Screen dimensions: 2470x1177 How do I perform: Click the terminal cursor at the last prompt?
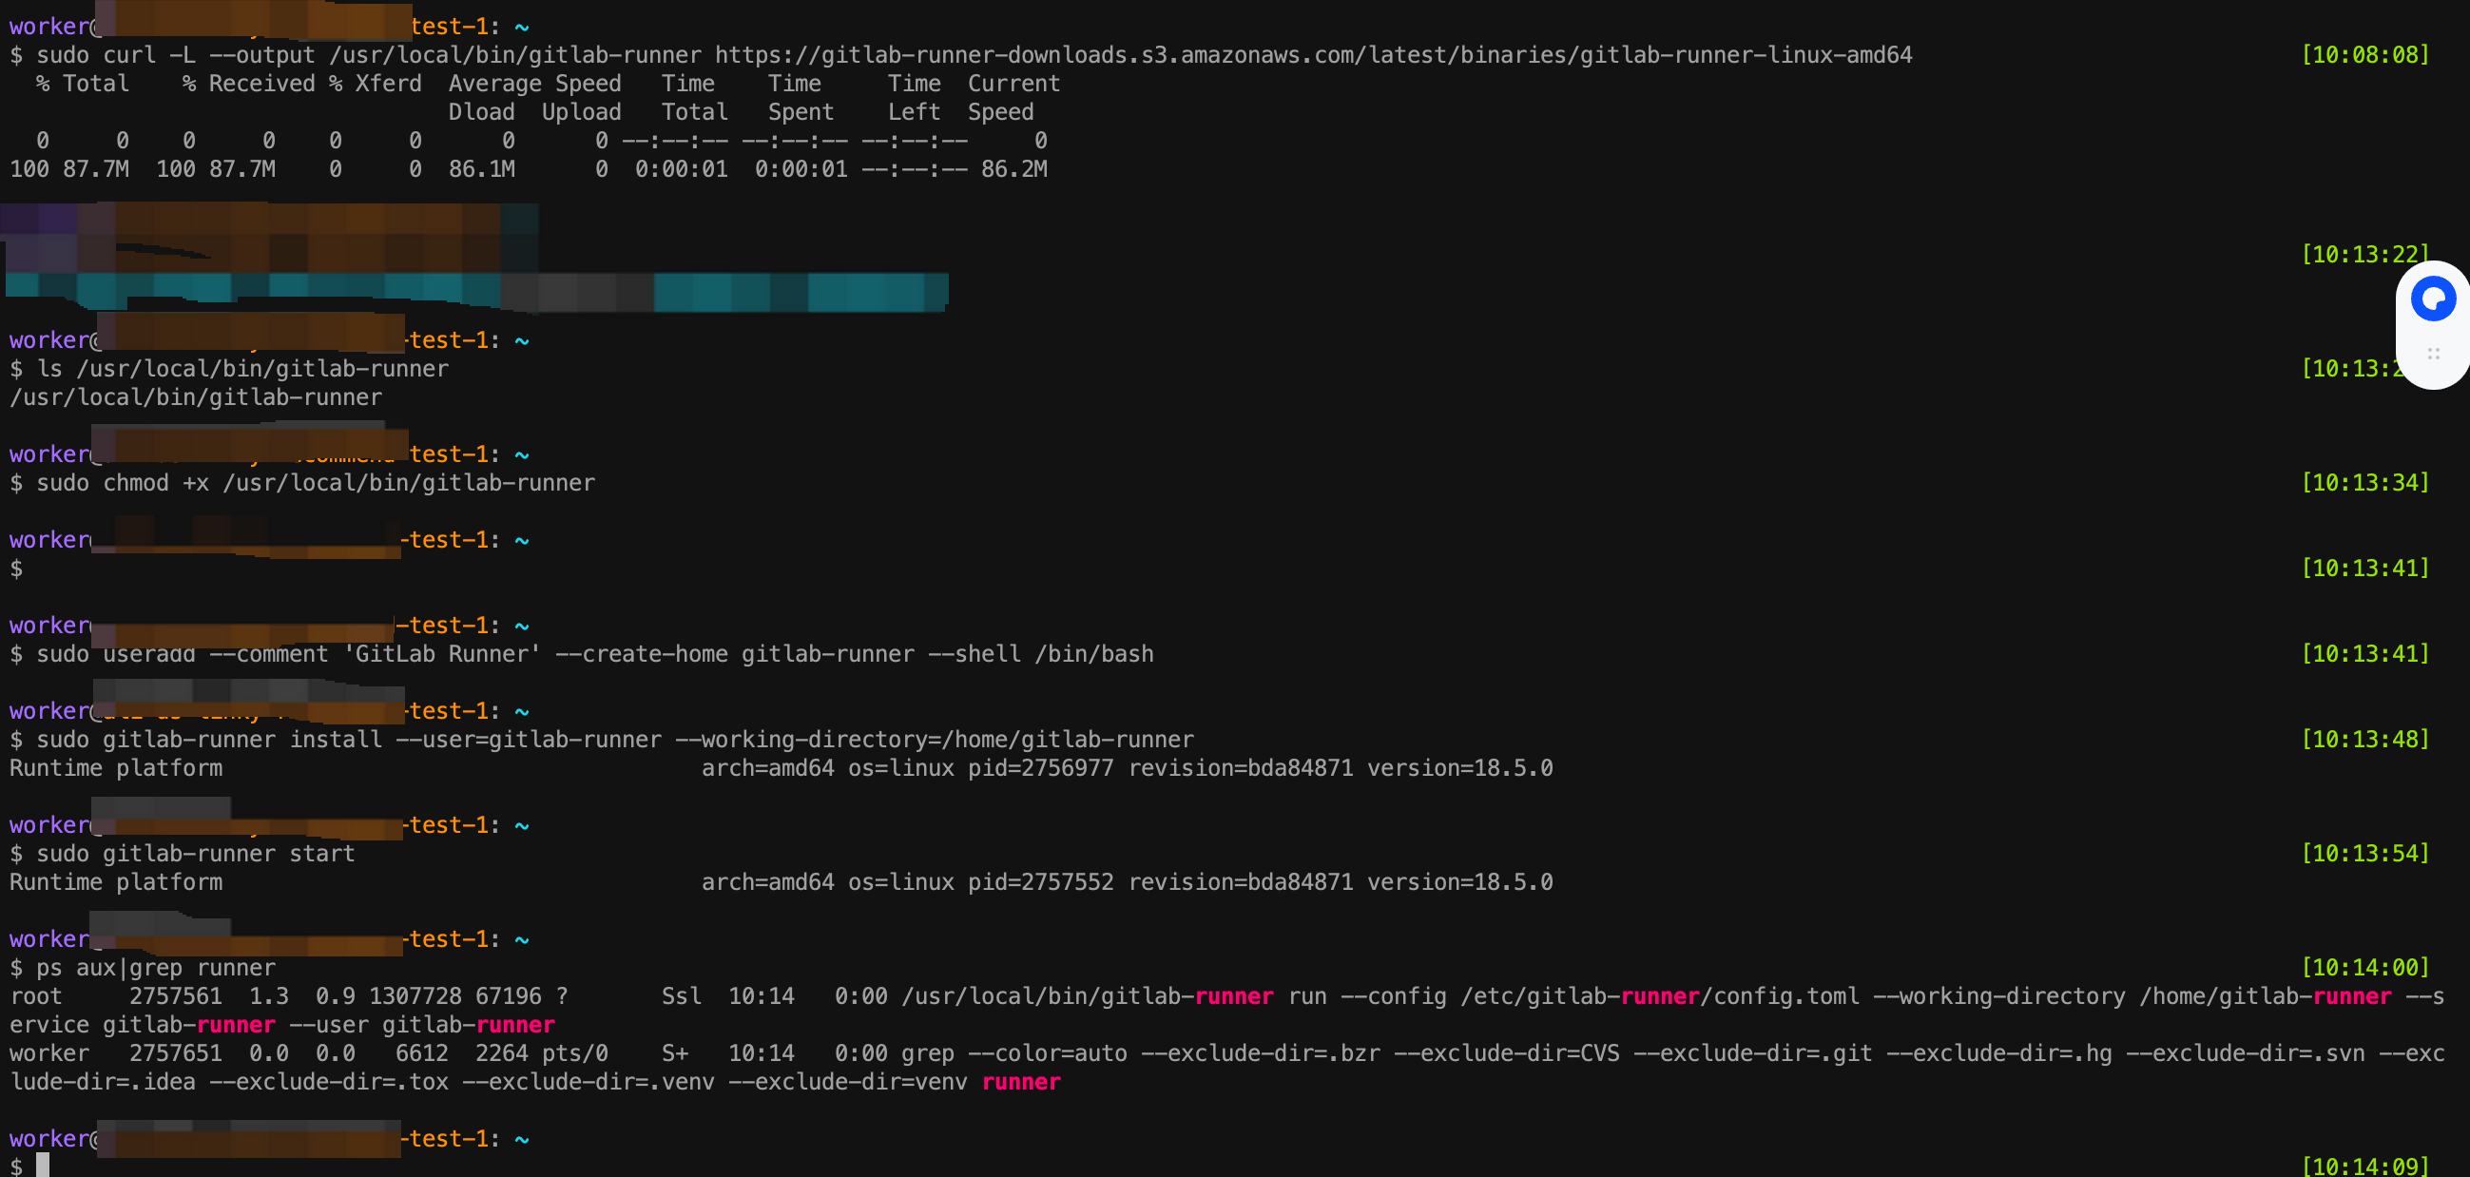(x=42, y=1165)
